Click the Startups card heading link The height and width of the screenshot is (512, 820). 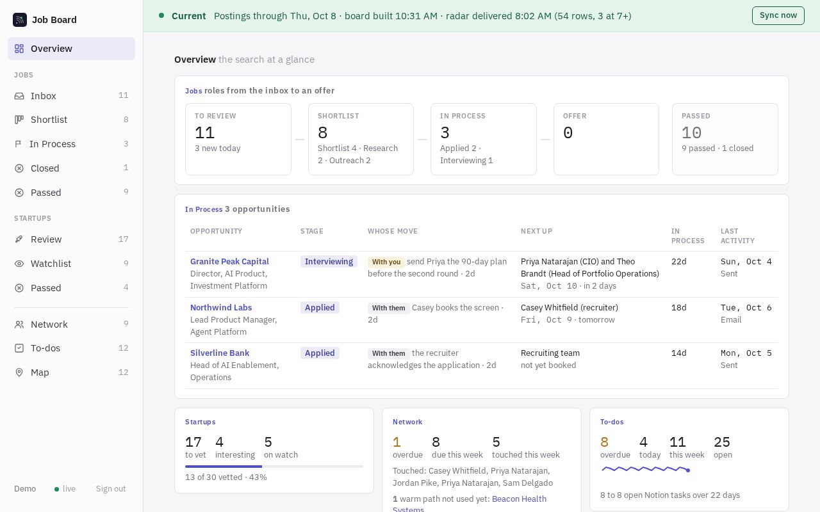[200, 422]
